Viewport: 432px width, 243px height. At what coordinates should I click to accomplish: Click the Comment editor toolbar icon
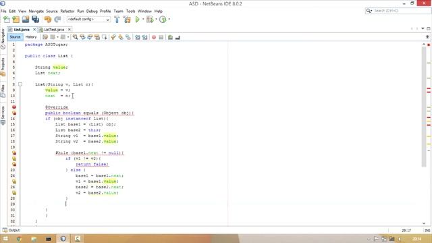click(x=170, y=37)
